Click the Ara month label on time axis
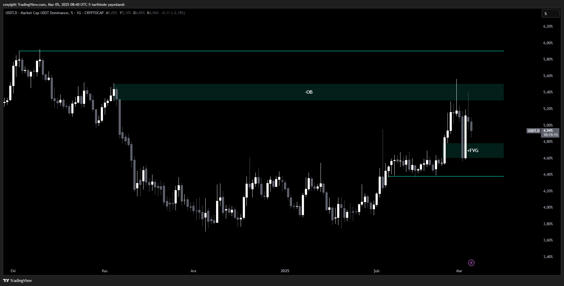Viewport: 564px width, 286px height. [193, 271]
